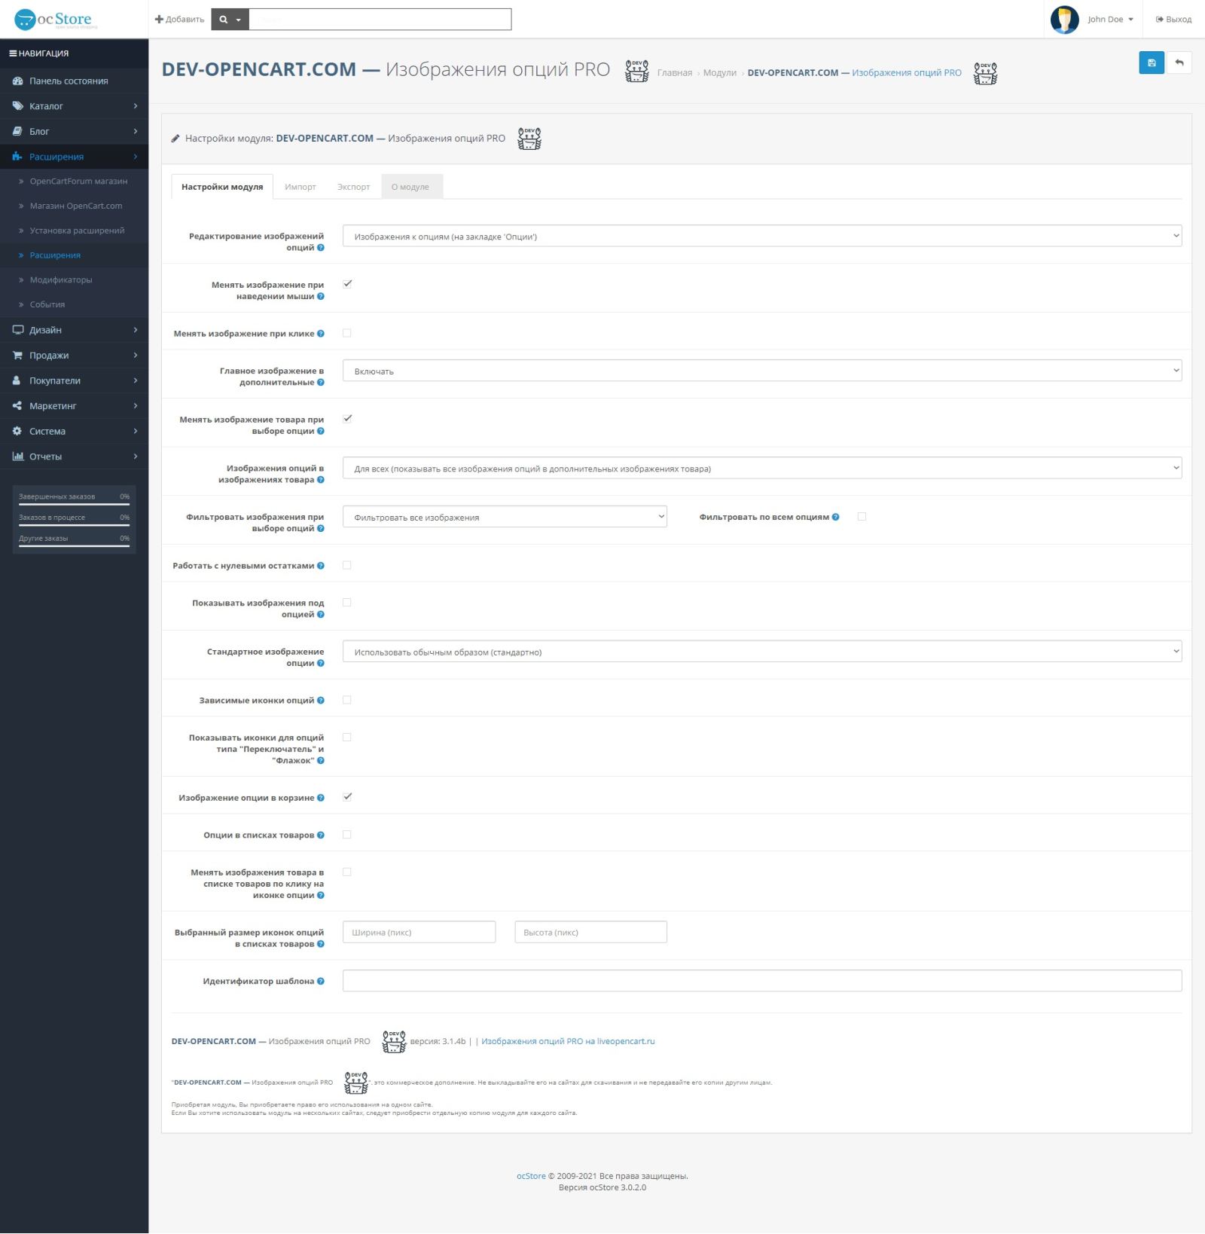The image size is (1205, 1234).
Task: Uncheck Изображение опции в корзине
Action: pyautogui.click(x=347, y=797)
